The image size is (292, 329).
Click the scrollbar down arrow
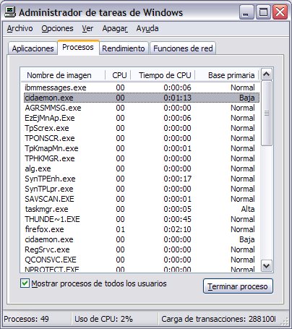[x=267, y=266]
